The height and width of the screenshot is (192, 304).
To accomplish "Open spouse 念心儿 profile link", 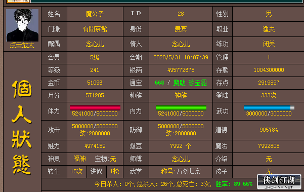I will [x=95, y=44].
